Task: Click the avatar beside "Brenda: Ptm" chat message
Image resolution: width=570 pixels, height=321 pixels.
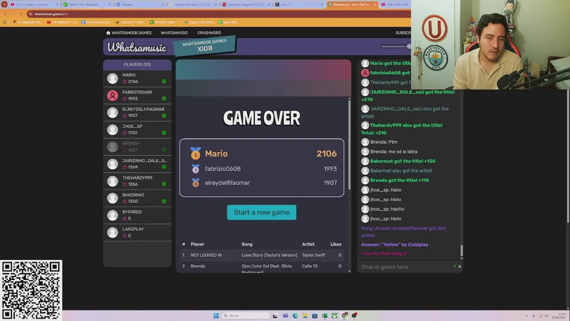Action: [365, 142]
